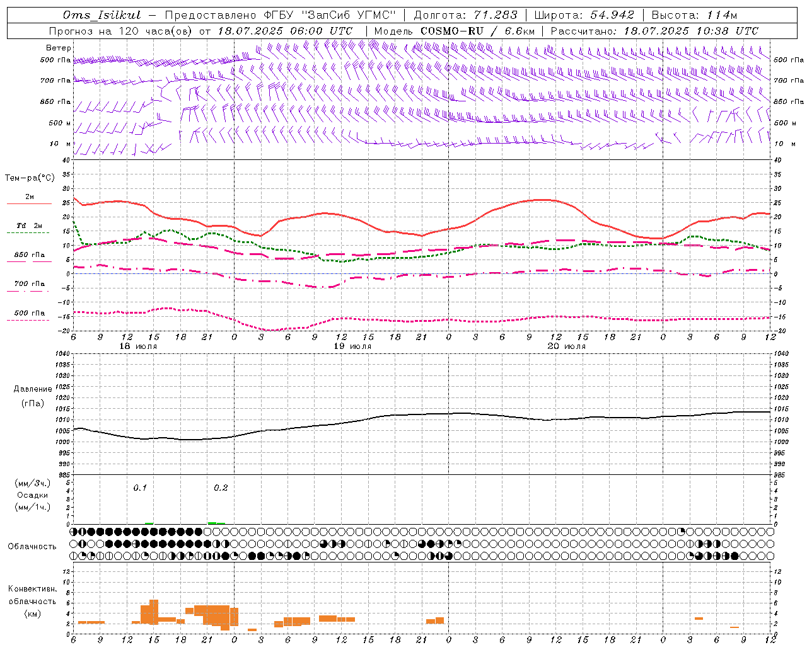Click the Долгота: 71.283 header field
Screen dimensions: 807x645
click(x=465, y=15)
